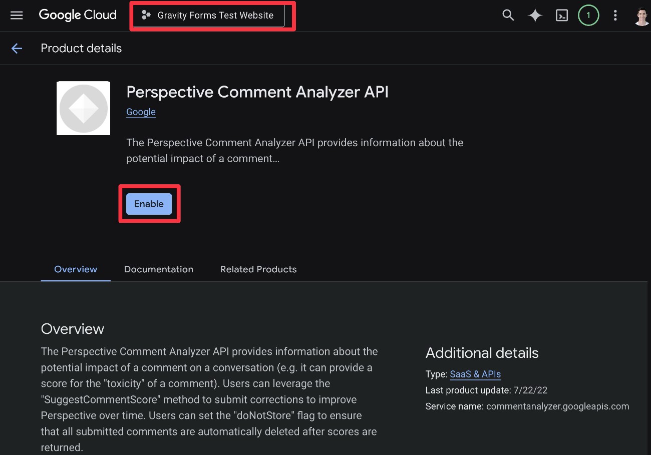
Task: Open the navigation hamburger menu
Action: coord(17,15)
